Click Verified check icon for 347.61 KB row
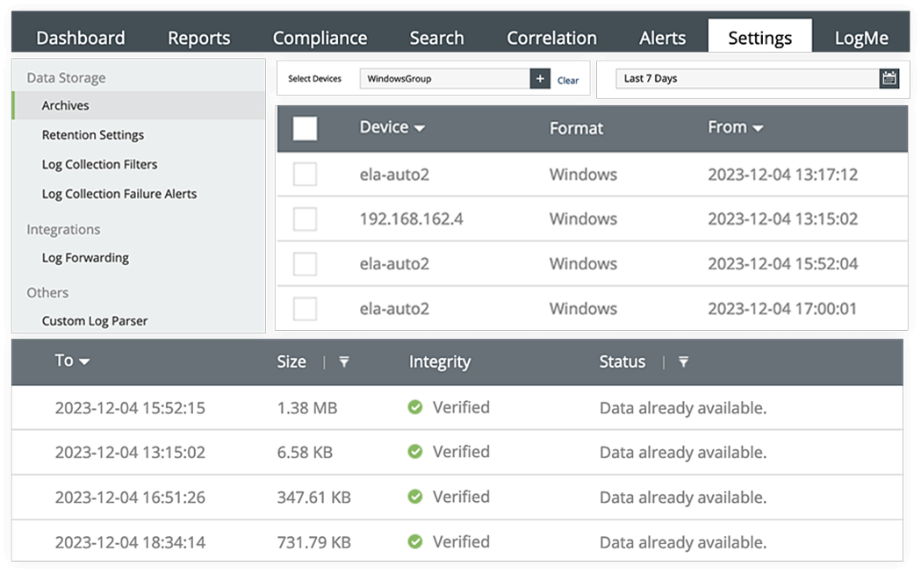Image resolution: width=921 pixels, height=573 pixels. 415,497
